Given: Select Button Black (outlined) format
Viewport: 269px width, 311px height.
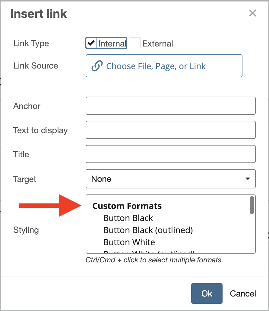Looking at the screenshot, I should (x=148, y=230).
